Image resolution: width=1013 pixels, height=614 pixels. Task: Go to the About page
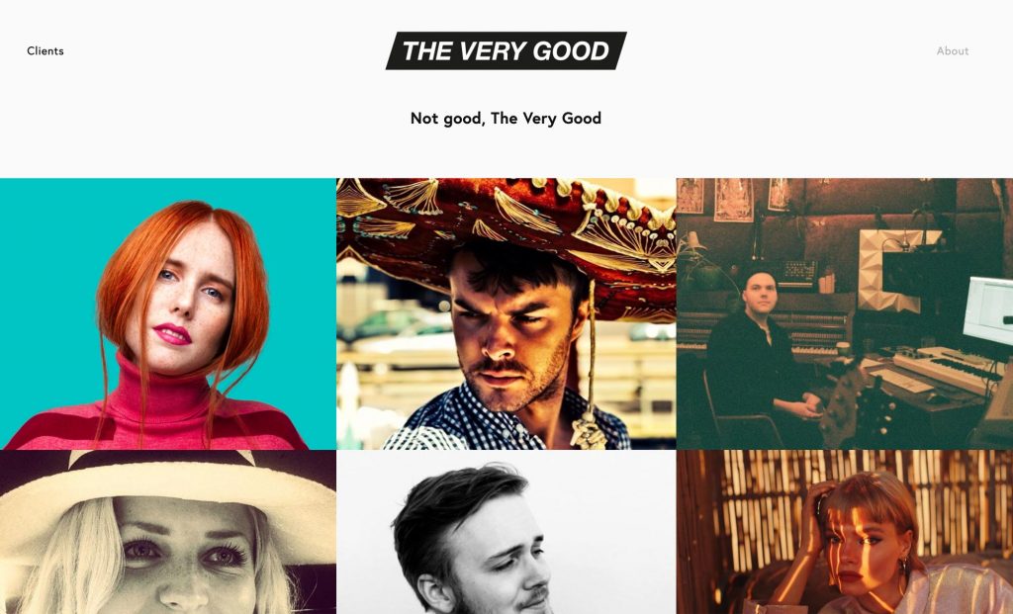(x=953, y=51)
